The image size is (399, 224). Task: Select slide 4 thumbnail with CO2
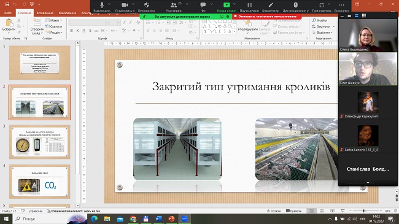pyautogui.click(x=40, y=182)
